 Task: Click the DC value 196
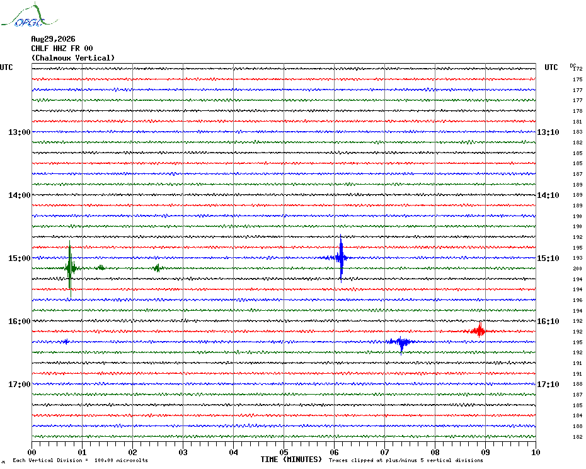click(x=578, y=300)
